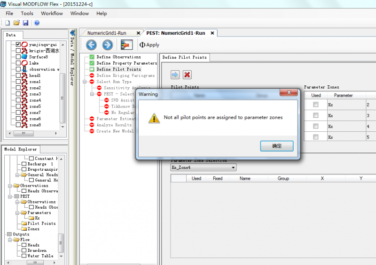Close the NumericGrid1-Run tab
Screen dimensions: 376x265
pos(138,33)
